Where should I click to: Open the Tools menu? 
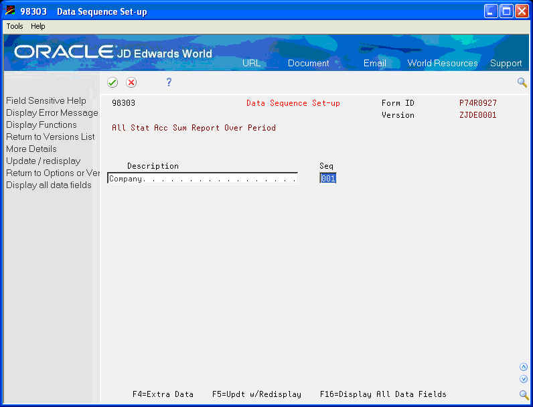[15, 26]
